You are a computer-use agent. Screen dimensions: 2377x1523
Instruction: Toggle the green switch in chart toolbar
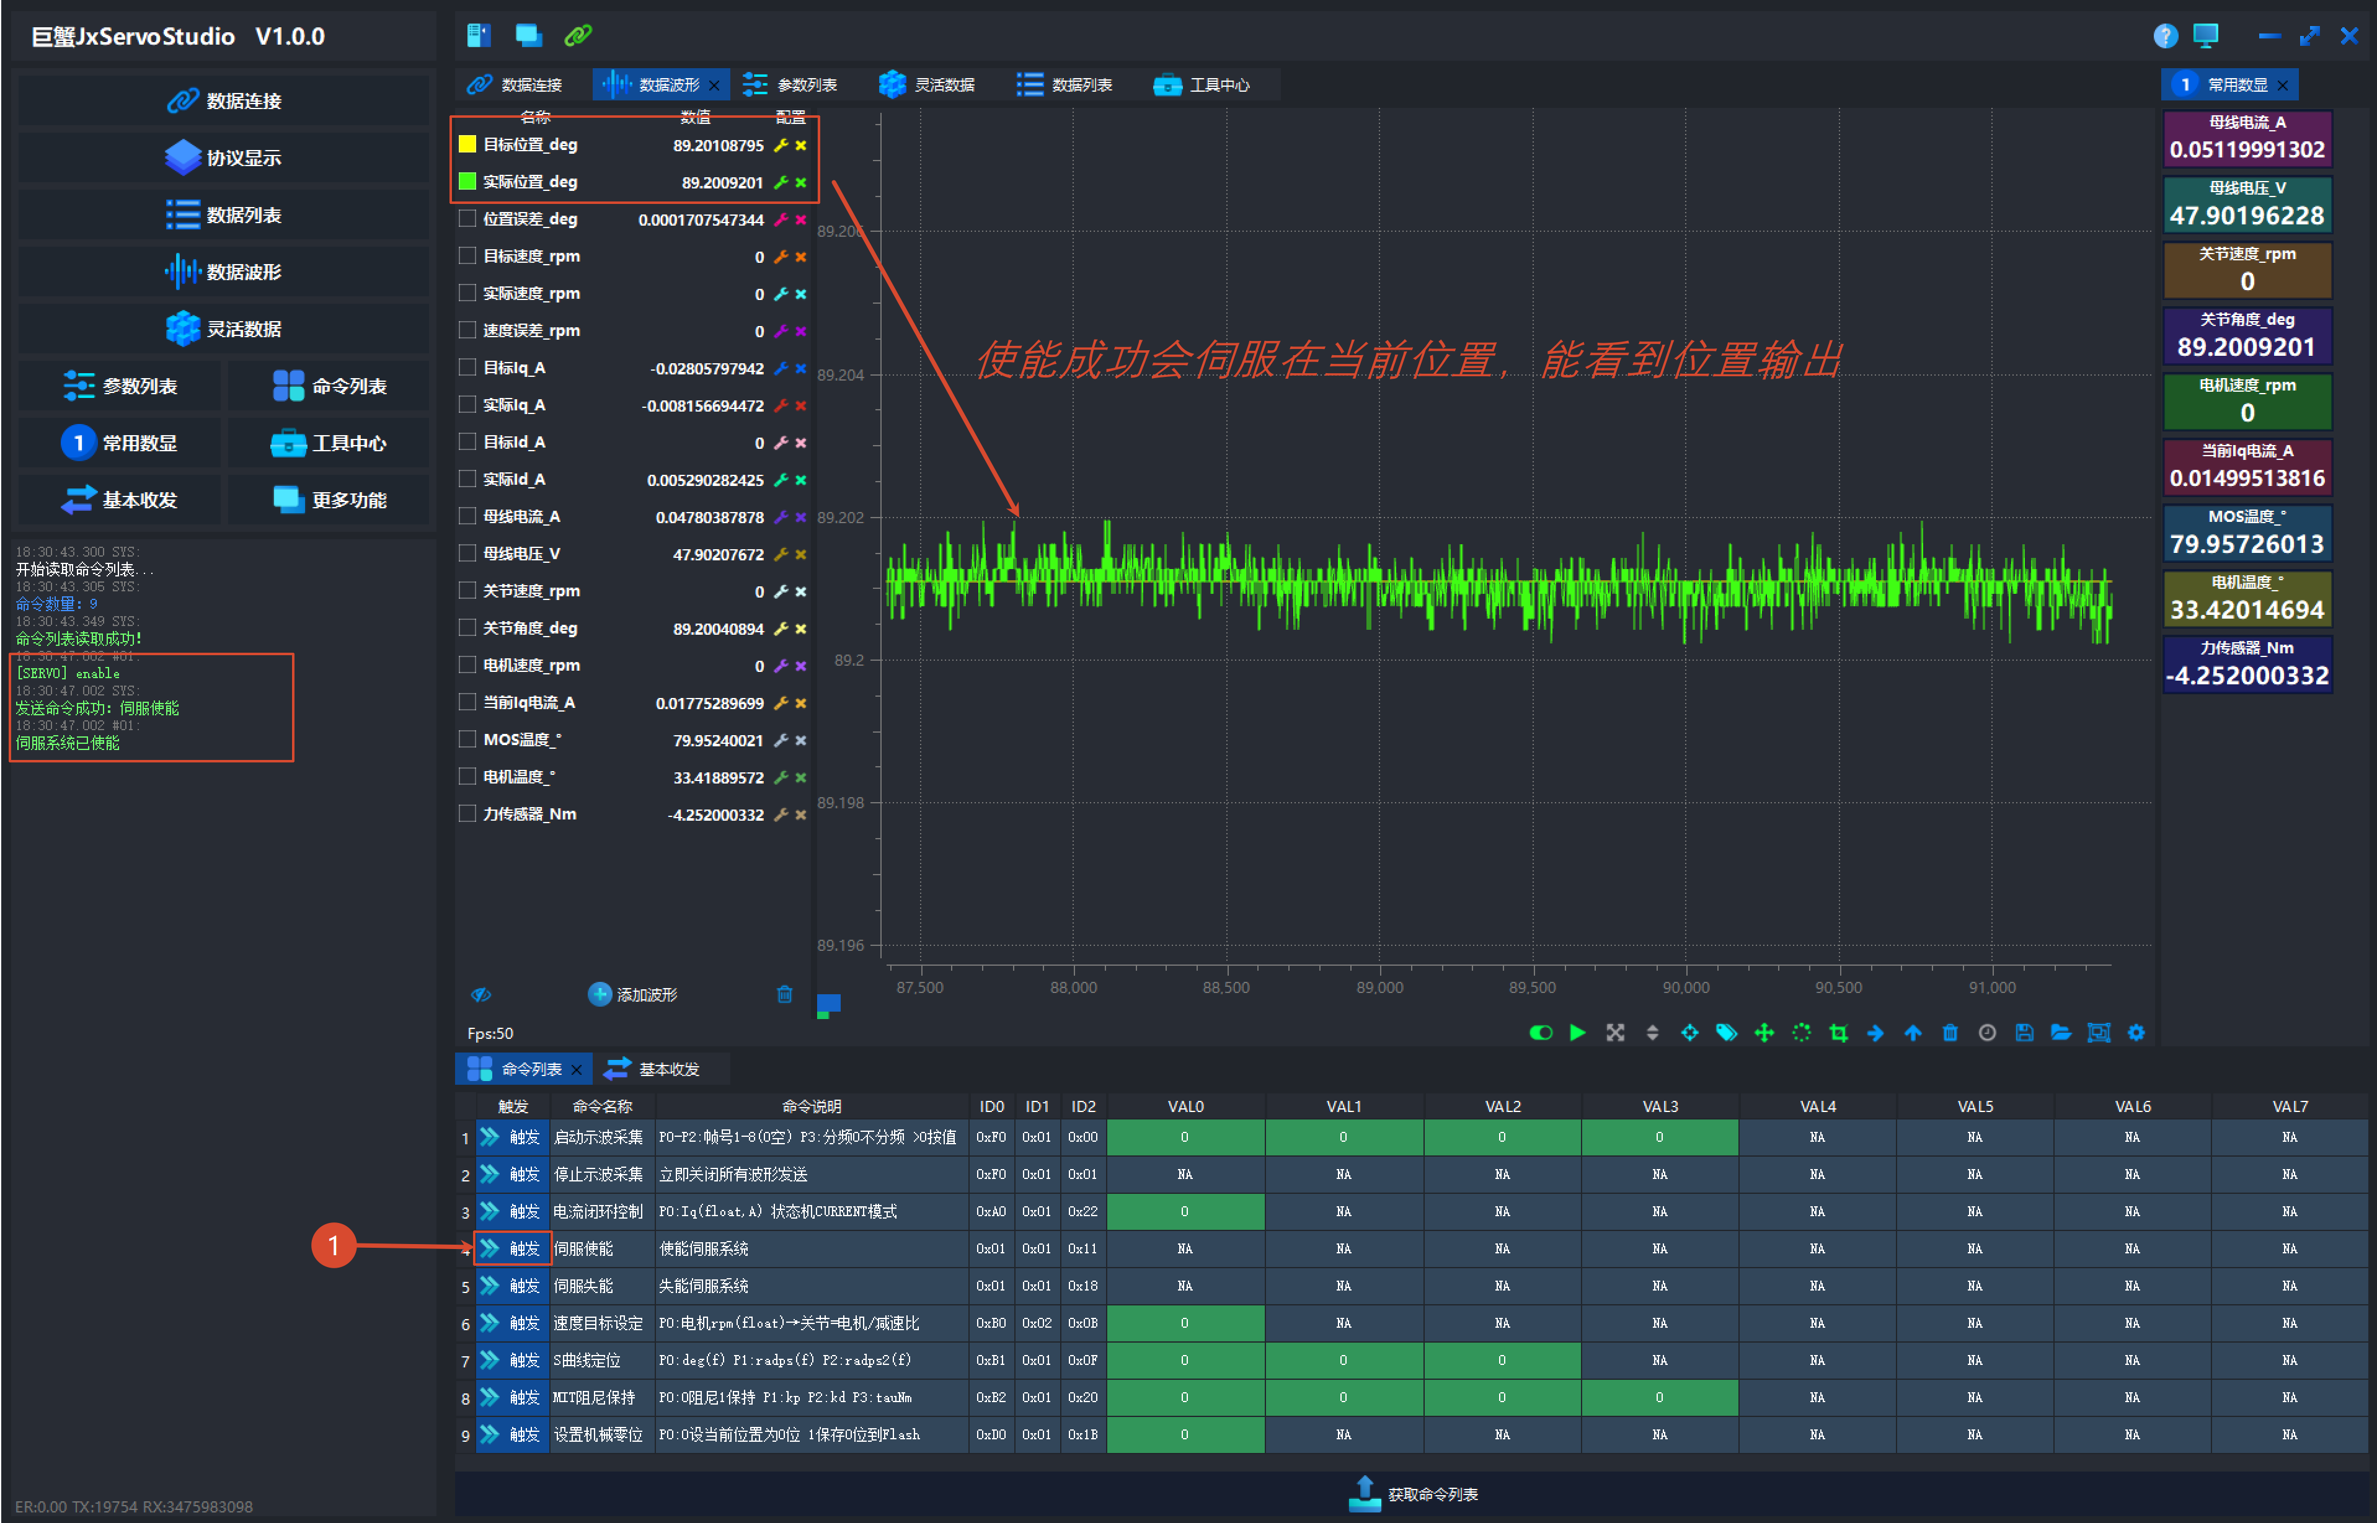(1540, 1033)
